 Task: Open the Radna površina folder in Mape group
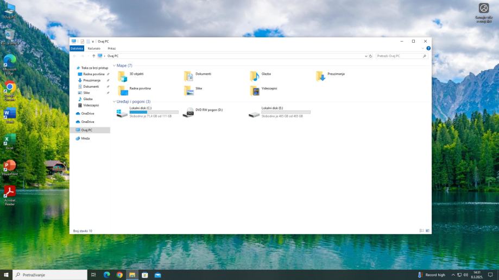[134, 90]
